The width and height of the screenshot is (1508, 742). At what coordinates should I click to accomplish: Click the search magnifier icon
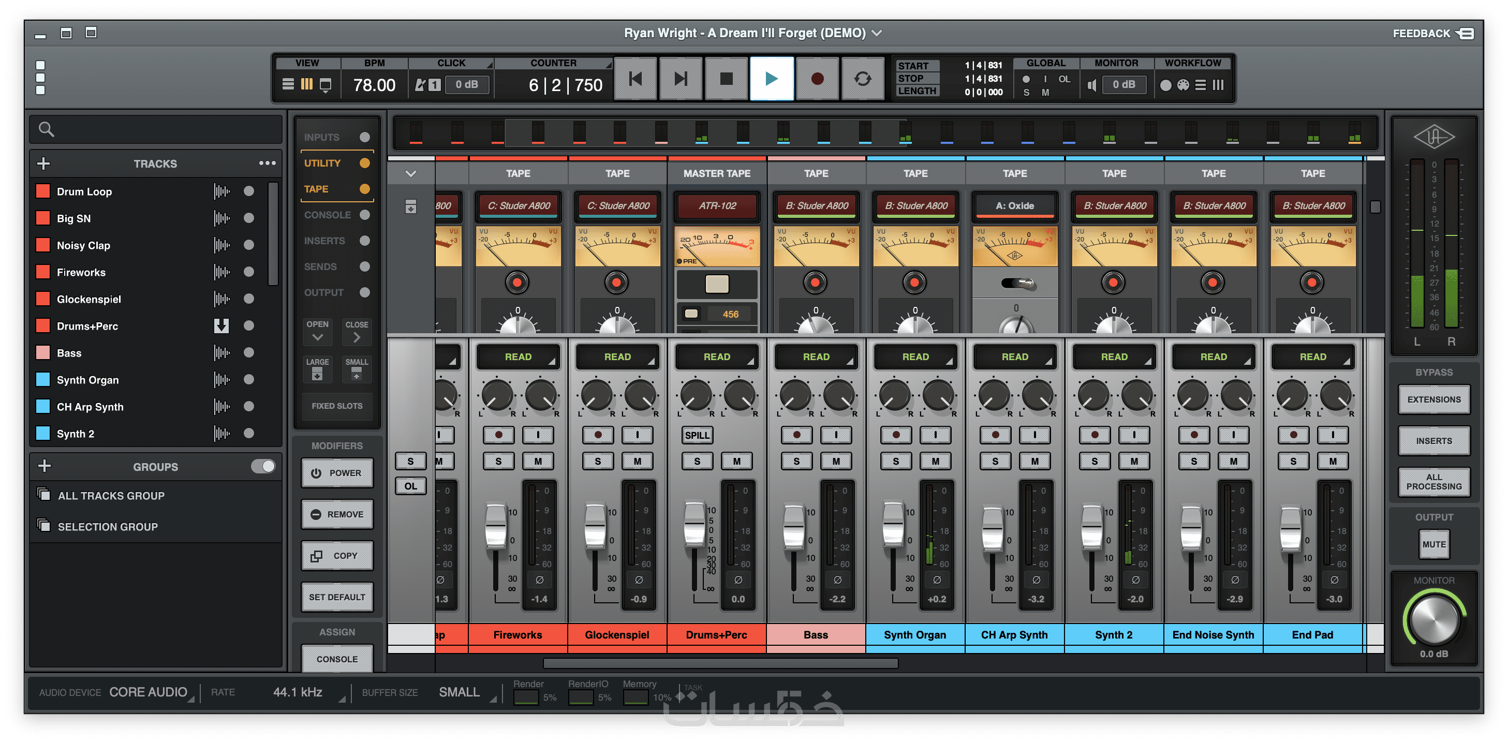(x=46, y=129)
